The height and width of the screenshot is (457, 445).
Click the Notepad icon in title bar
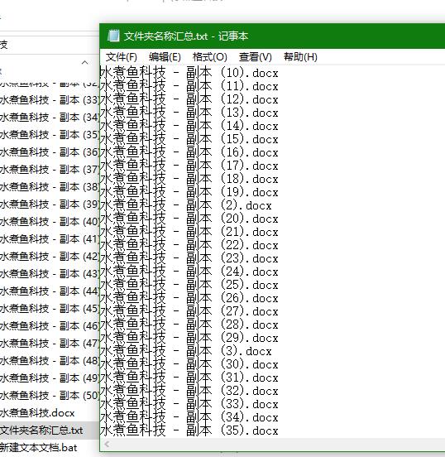point(113,36)
